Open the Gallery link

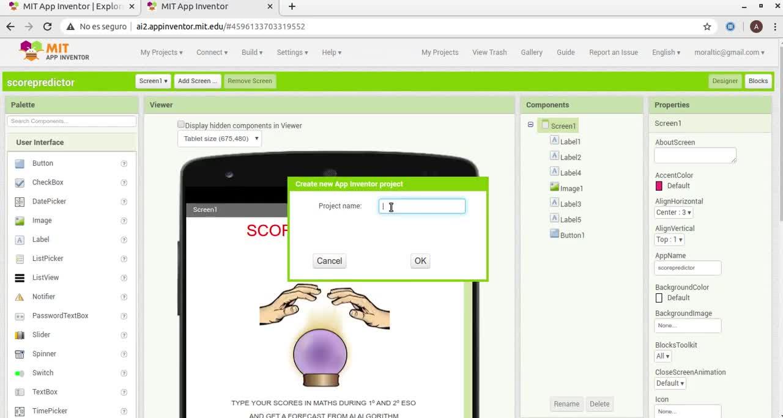(x=532, y=53)
